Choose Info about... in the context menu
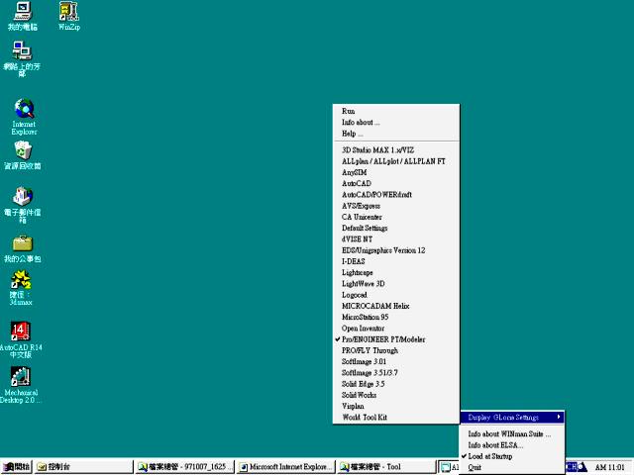This screenshot has height=475, width=634. pyautogui.click(x=396, y=123)
